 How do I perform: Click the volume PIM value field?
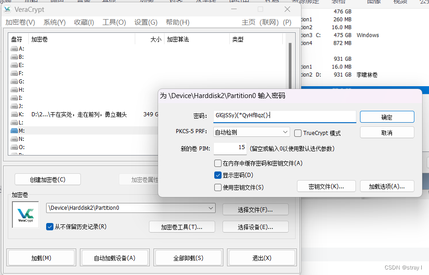coord(230,148)
